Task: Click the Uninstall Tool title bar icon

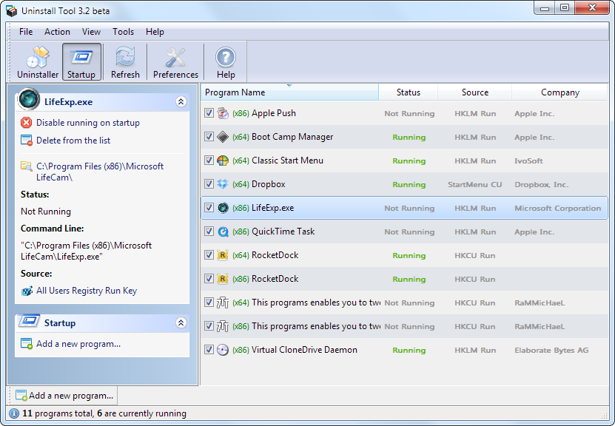Action: tap(11, 11)
